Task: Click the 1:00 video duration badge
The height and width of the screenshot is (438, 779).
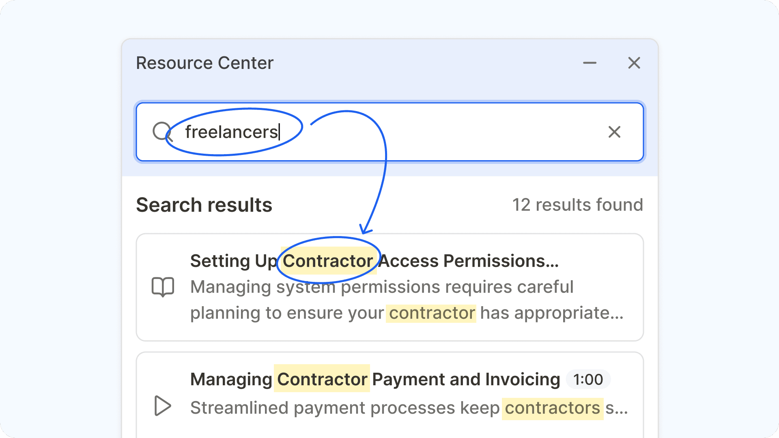Action: 588,380
